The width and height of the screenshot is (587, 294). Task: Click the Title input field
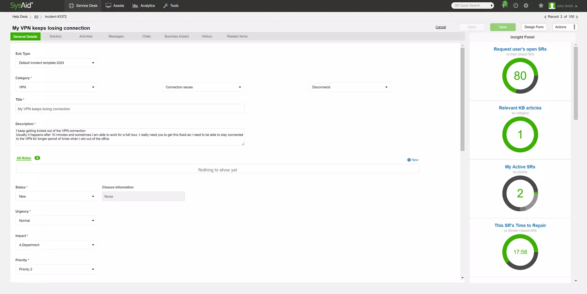pos(130,109)
